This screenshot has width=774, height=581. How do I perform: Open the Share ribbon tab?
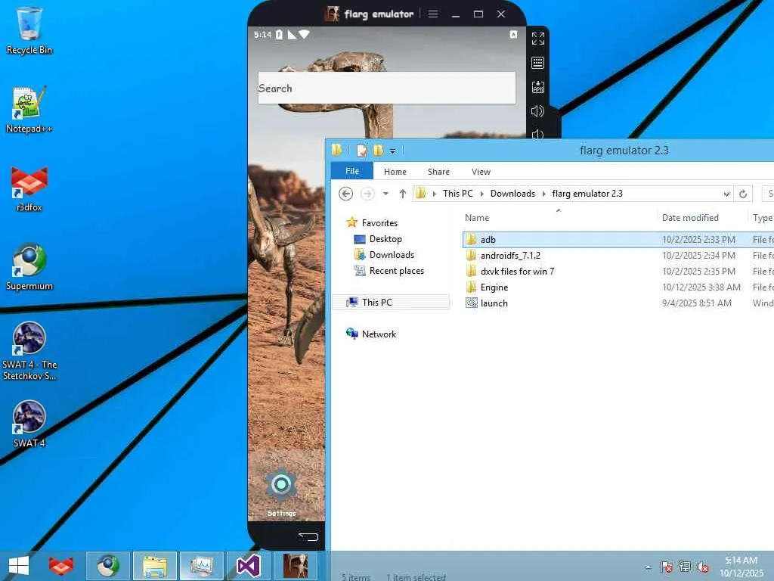[438, 172]
